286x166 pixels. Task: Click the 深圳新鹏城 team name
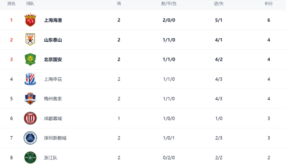[x=55, y=138]
